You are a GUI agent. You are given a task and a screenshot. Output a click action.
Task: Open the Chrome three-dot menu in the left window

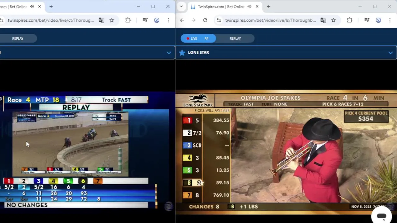coord(168,20)
